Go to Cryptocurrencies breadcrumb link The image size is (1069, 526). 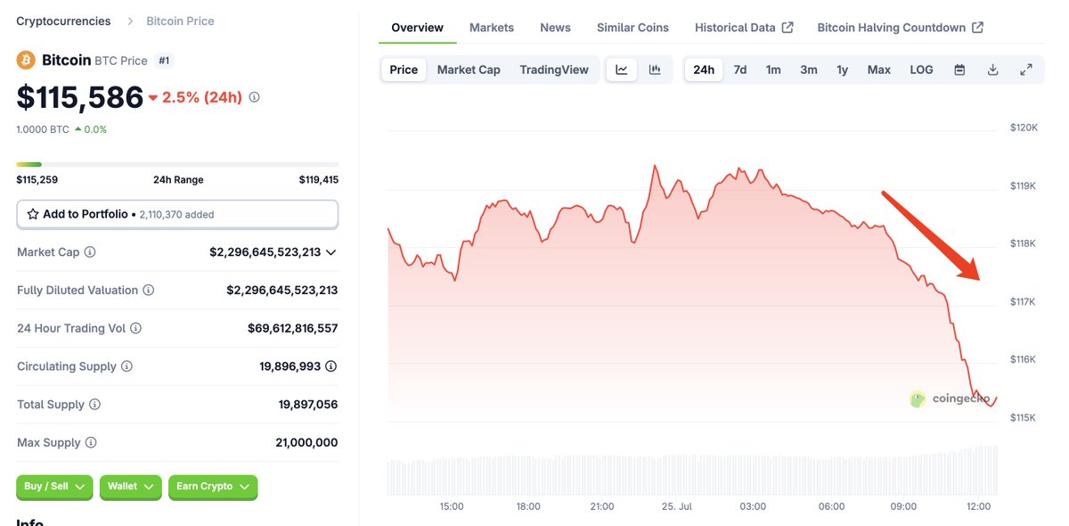[x=63, y=21]
